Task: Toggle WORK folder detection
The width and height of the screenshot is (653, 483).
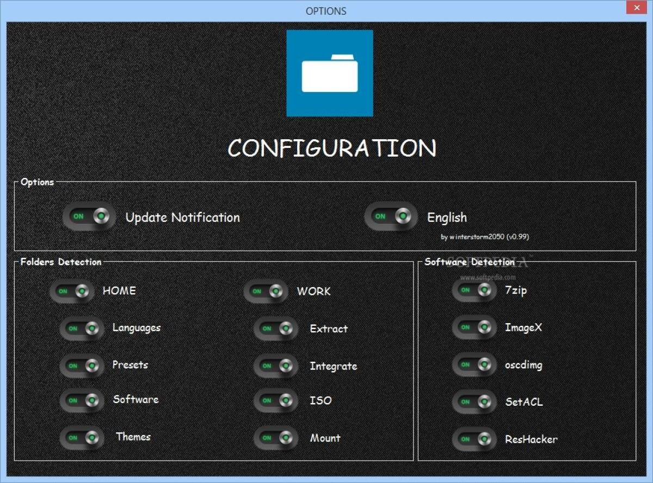Action: tap(266, 291)
